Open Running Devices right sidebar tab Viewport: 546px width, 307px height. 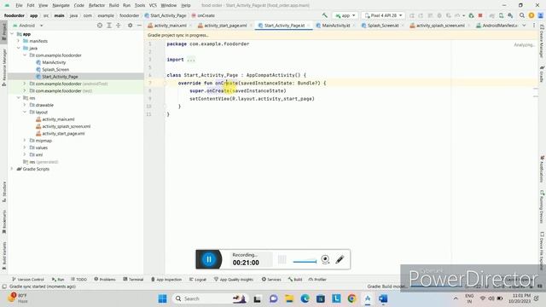(x=543, y=206)
